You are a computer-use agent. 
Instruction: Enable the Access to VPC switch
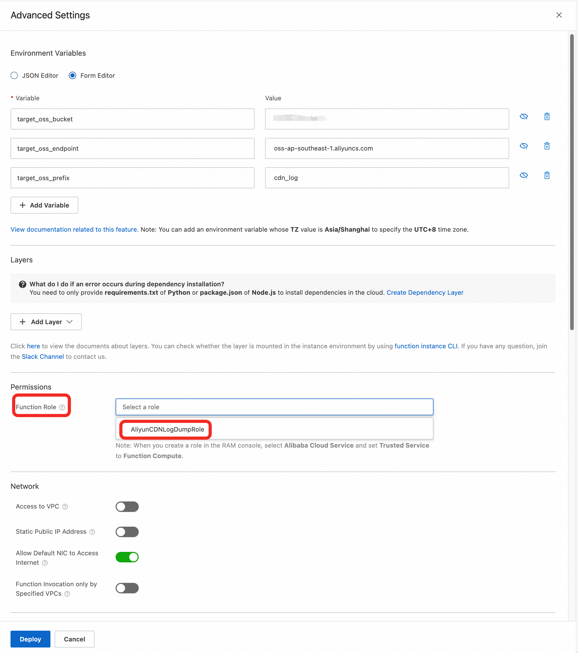pyautogui.click(x=127, y=507)
